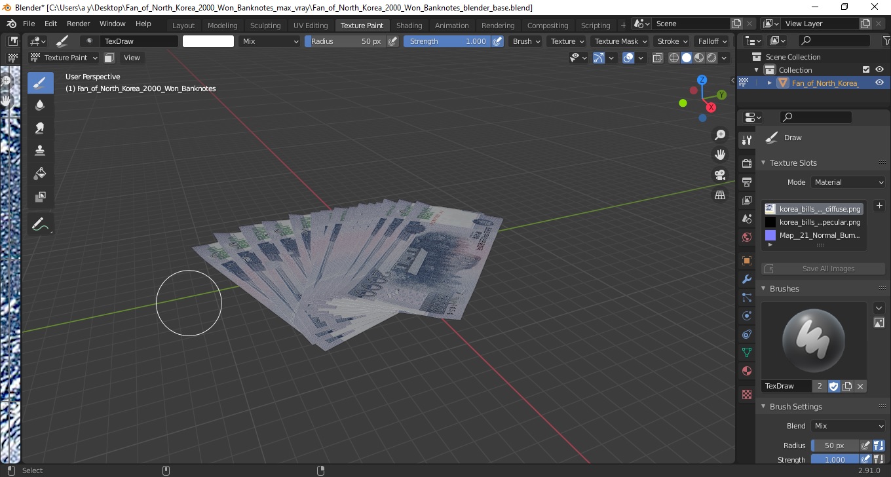
Task: Switch perspective/orthographic grid gizmo
Action: (720, 195)
